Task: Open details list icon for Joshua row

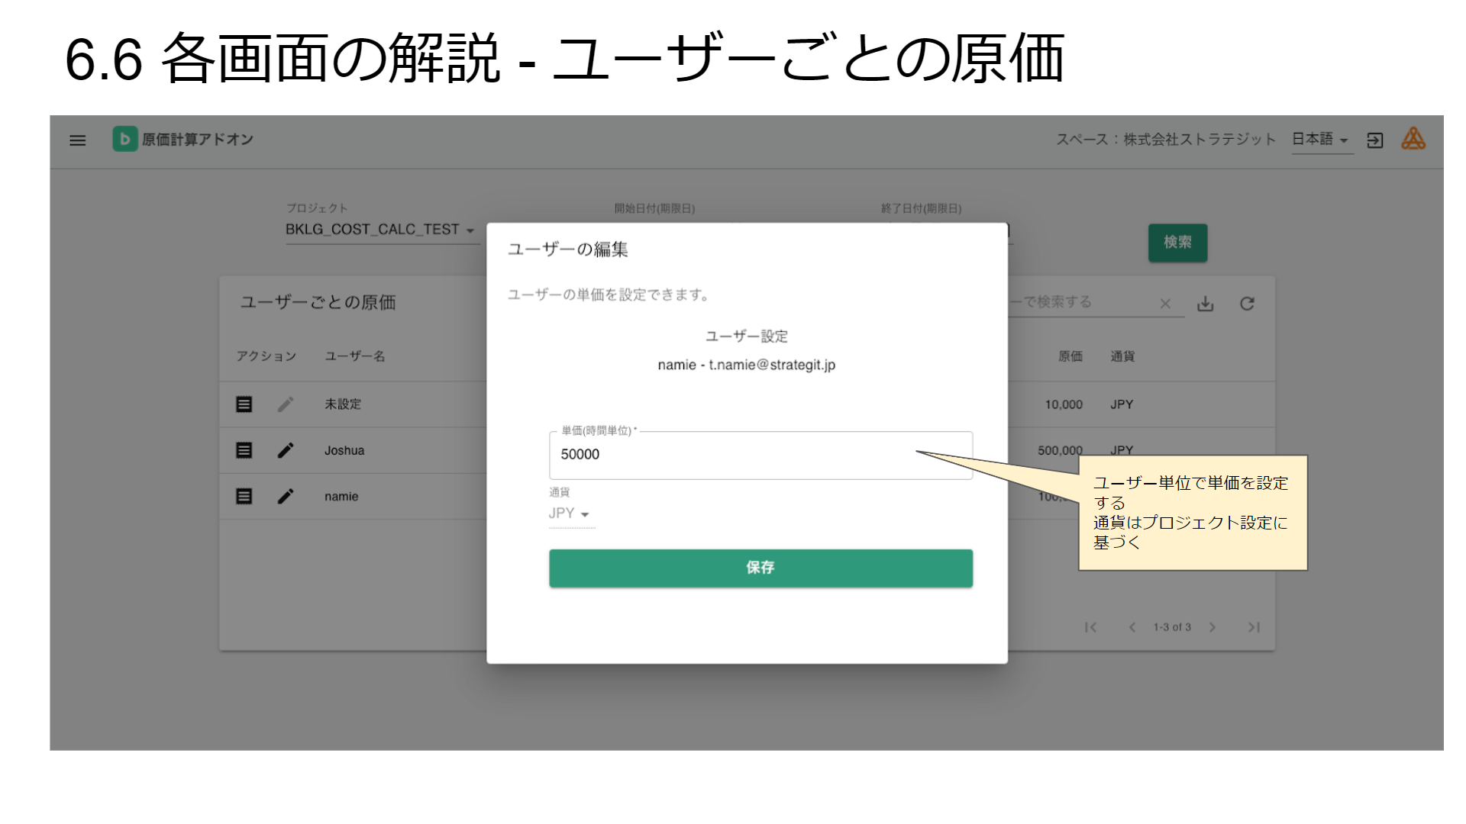Action: point(244,450)
